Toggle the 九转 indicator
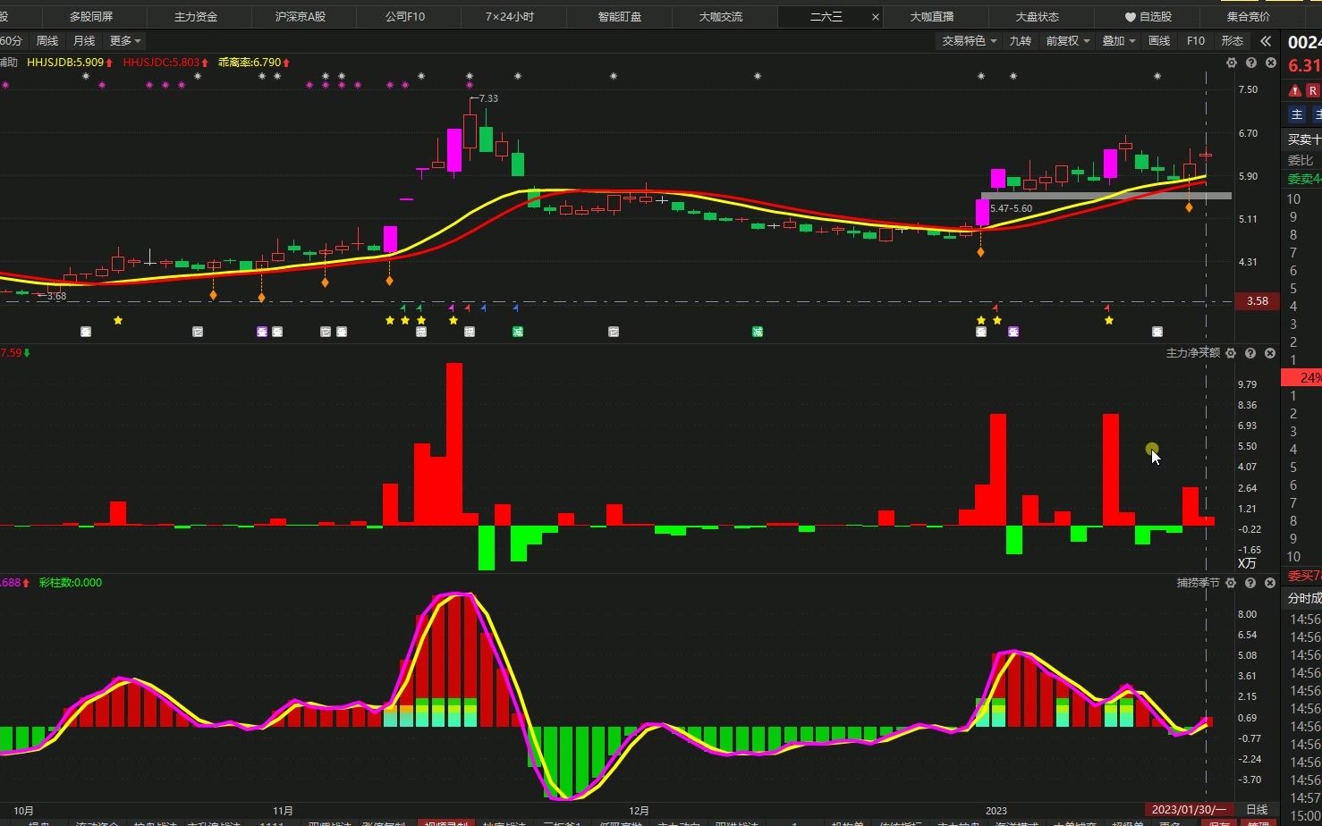The width and height of the screenshot is (1322, 826). tap(1020, 41)
